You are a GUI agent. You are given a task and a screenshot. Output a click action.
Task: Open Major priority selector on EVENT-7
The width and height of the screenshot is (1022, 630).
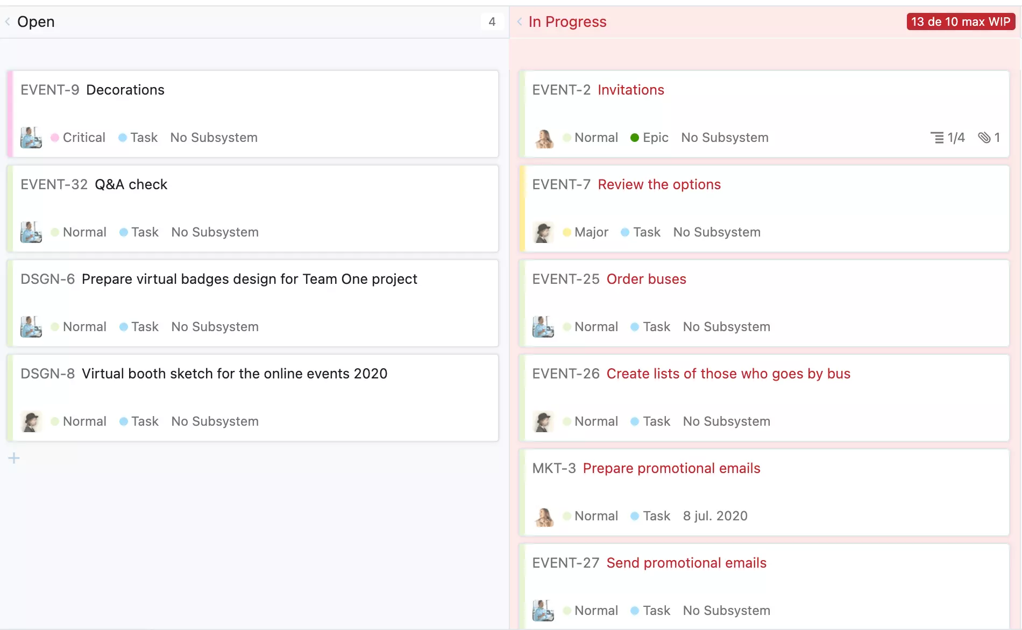[591, 232]
